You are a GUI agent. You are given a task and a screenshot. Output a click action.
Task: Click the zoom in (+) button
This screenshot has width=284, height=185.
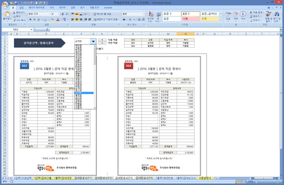278,182
